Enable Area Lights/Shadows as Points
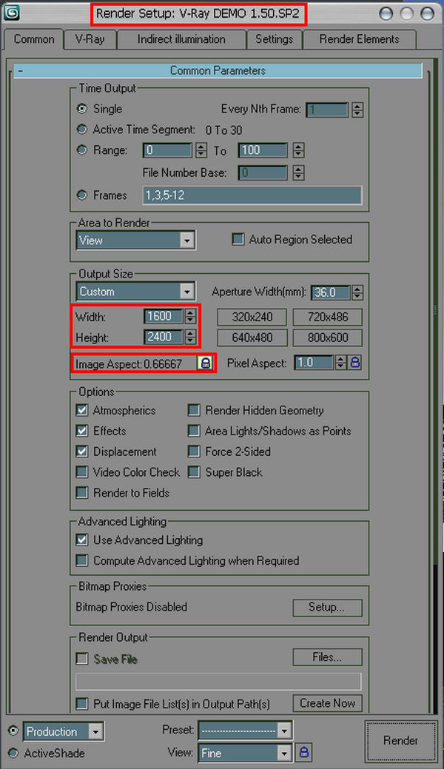444x769 pixels. (x=195, y=431)
